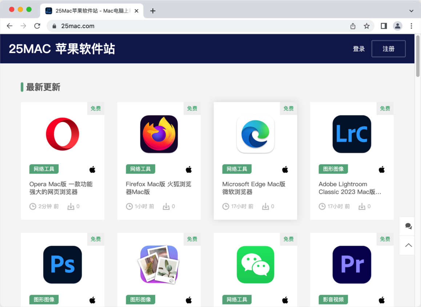This screenshot has width=421, height=307.
Task: Click 网络工具 tag on Firefox card
Action: click(x=140, y=169)
